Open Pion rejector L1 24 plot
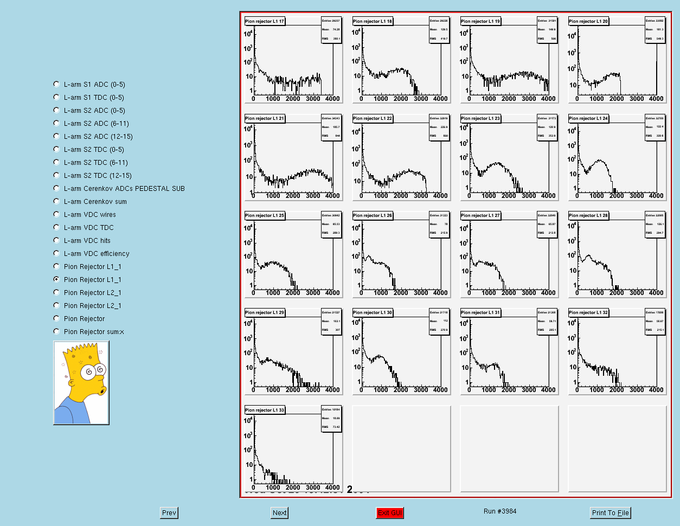The width and height of the screenshot is (680, 526). (617, 157)
